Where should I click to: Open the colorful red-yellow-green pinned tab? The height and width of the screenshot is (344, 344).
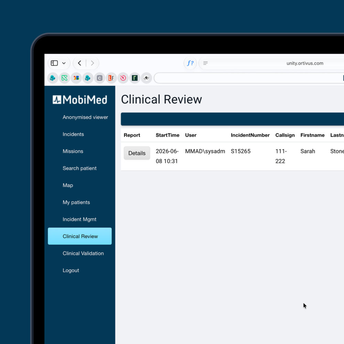76,78
